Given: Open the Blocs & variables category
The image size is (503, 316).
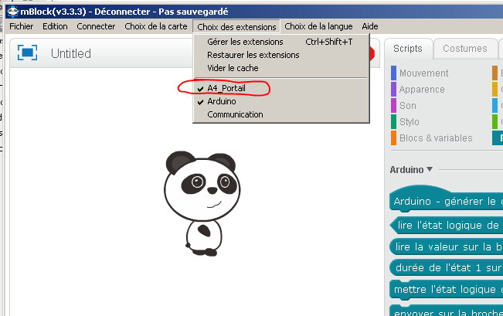Looking at the screenshot, I should pos(435,138).
